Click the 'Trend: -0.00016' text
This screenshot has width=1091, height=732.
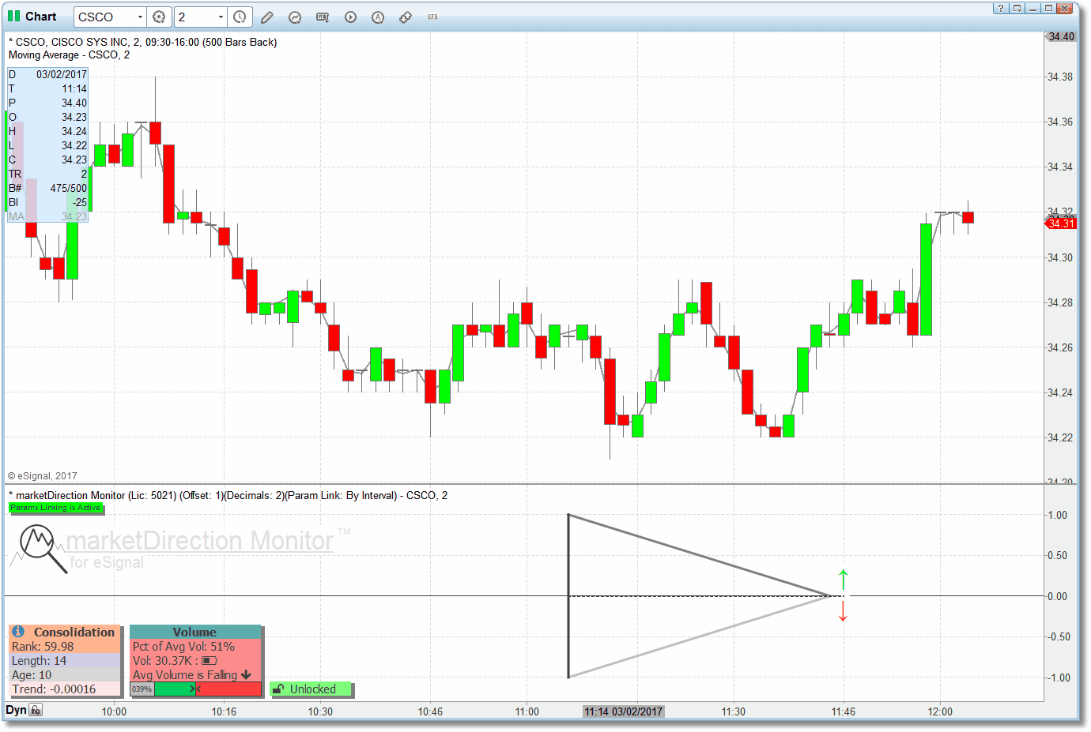pos(54,689)
